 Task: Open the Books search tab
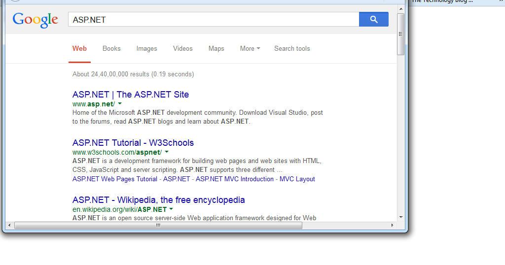tap(111, 48)
